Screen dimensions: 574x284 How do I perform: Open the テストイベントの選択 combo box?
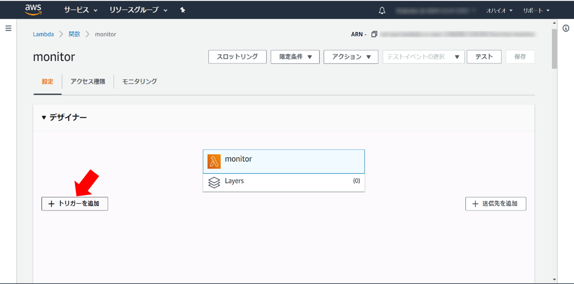click(424, 57)
